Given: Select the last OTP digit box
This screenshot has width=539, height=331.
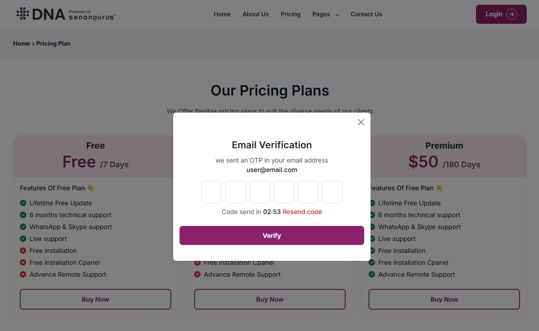Looking at the screenshot, I should tap(332, 192).
